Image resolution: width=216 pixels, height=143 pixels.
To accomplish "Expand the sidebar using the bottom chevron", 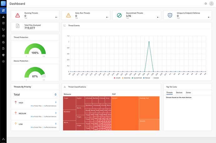I will coord(3,139).
